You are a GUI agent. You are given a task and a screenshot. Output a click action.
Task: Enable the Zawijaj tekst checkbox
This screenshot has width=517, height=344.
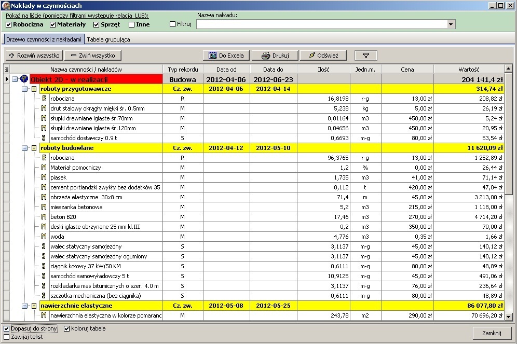(6, 337)
